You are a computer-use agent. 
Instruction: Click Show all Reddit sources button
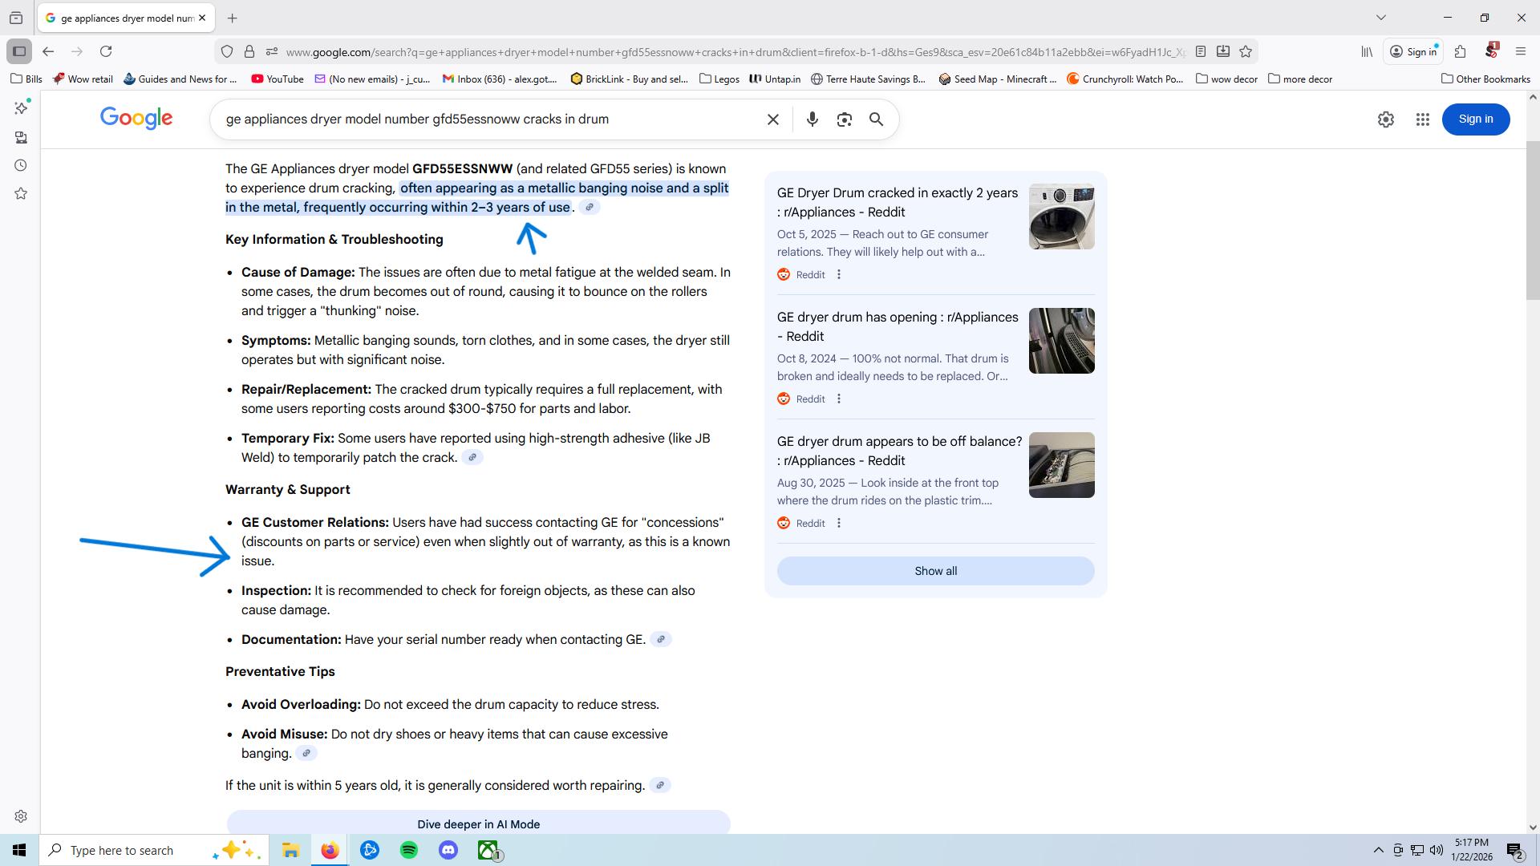pyautogui.click(x=935, y=572)
